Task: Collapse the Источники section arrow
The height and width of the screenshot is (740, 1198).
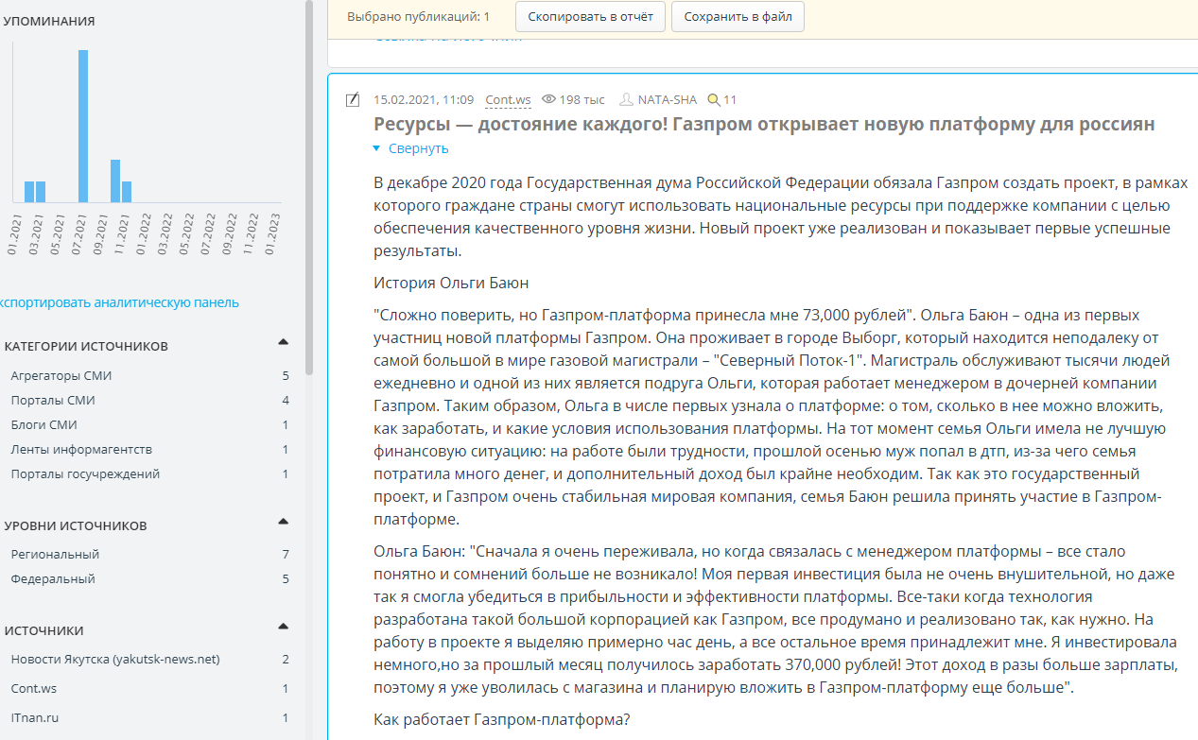Action: (283, 627)
